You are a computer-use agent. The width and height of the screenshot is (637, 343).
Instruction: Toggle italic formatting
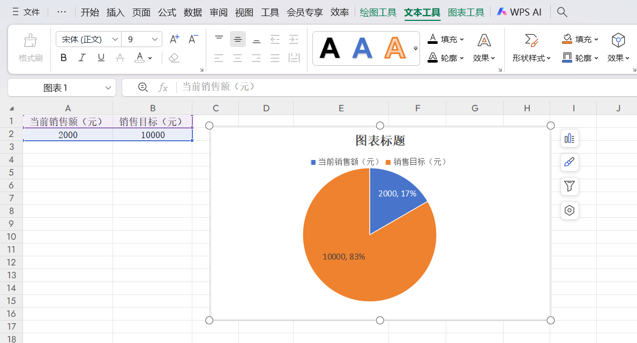81,58
